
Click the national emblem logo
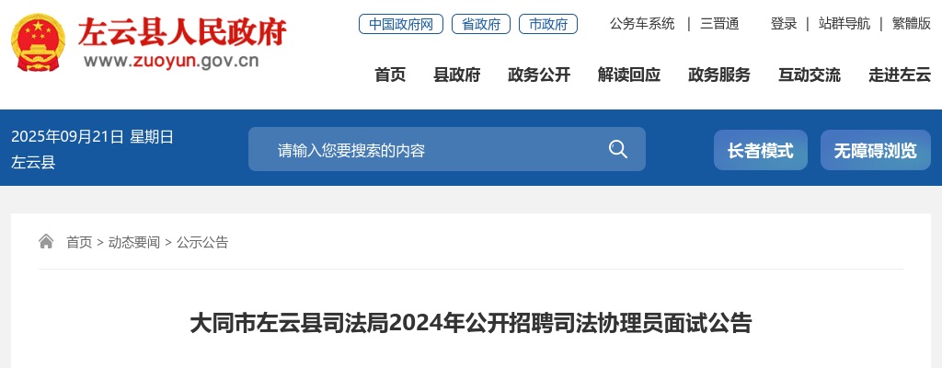point(37,42)
